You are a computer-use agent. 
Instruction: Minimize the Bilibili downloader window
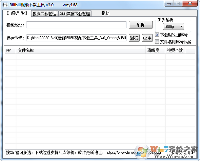(169, 4)
